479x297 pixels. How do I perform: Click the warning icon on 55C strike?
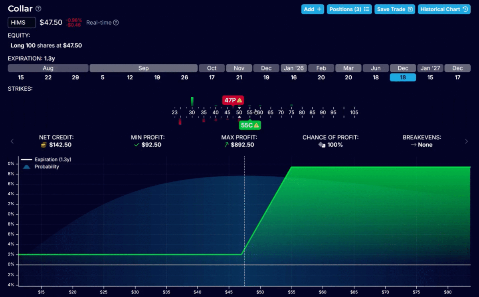(x=257, y=125)
